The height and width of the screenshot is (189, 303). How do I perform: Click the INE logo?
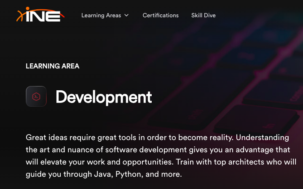[40, 14]
